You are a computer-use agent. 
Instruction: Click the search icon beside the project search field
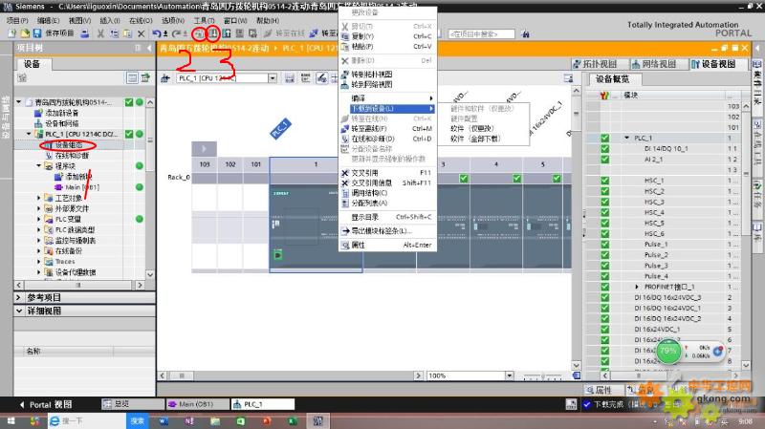[x=525, y=33]
